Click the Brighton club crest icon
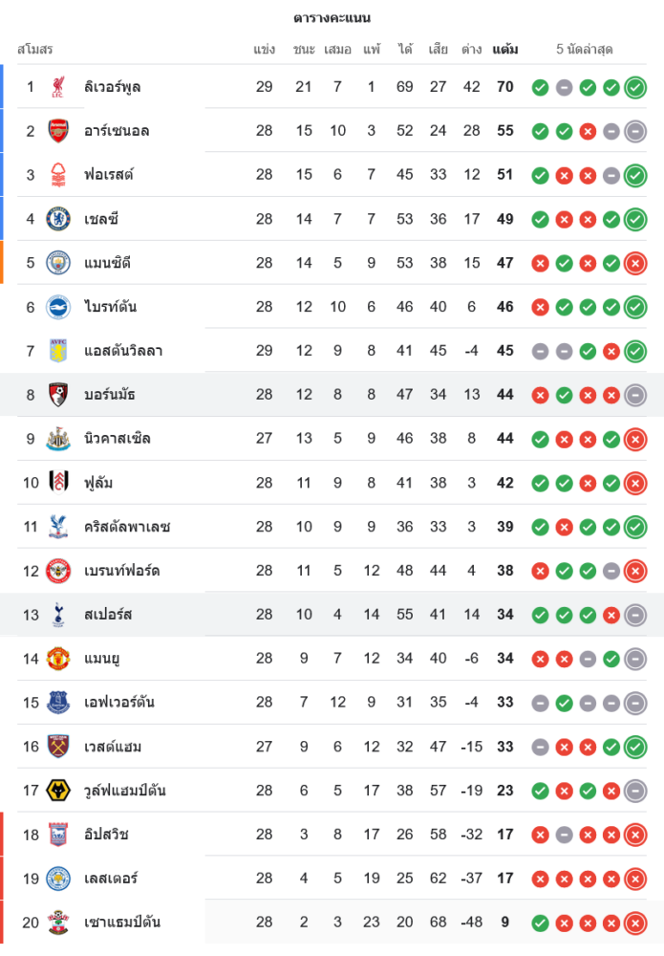This screenshot has height=956, width=664. click(x=59, y=307)
